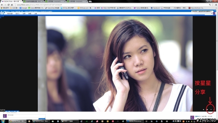The image size is (218, 123).
Task: Open the Yahoo bookmark
Action: point(141,8)
